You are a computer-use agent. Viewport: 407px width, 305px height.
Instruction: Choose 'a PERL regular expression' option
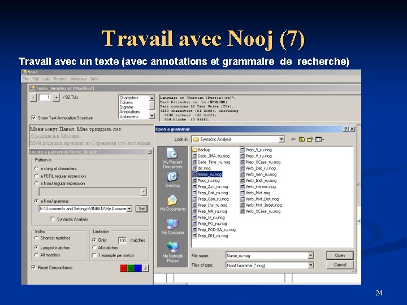coord(36,176)
